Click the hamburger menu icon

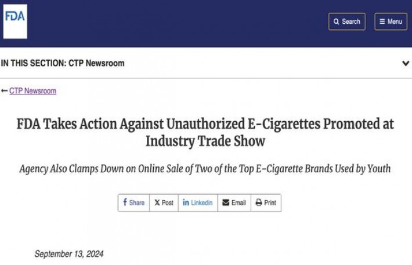(382, 21)
